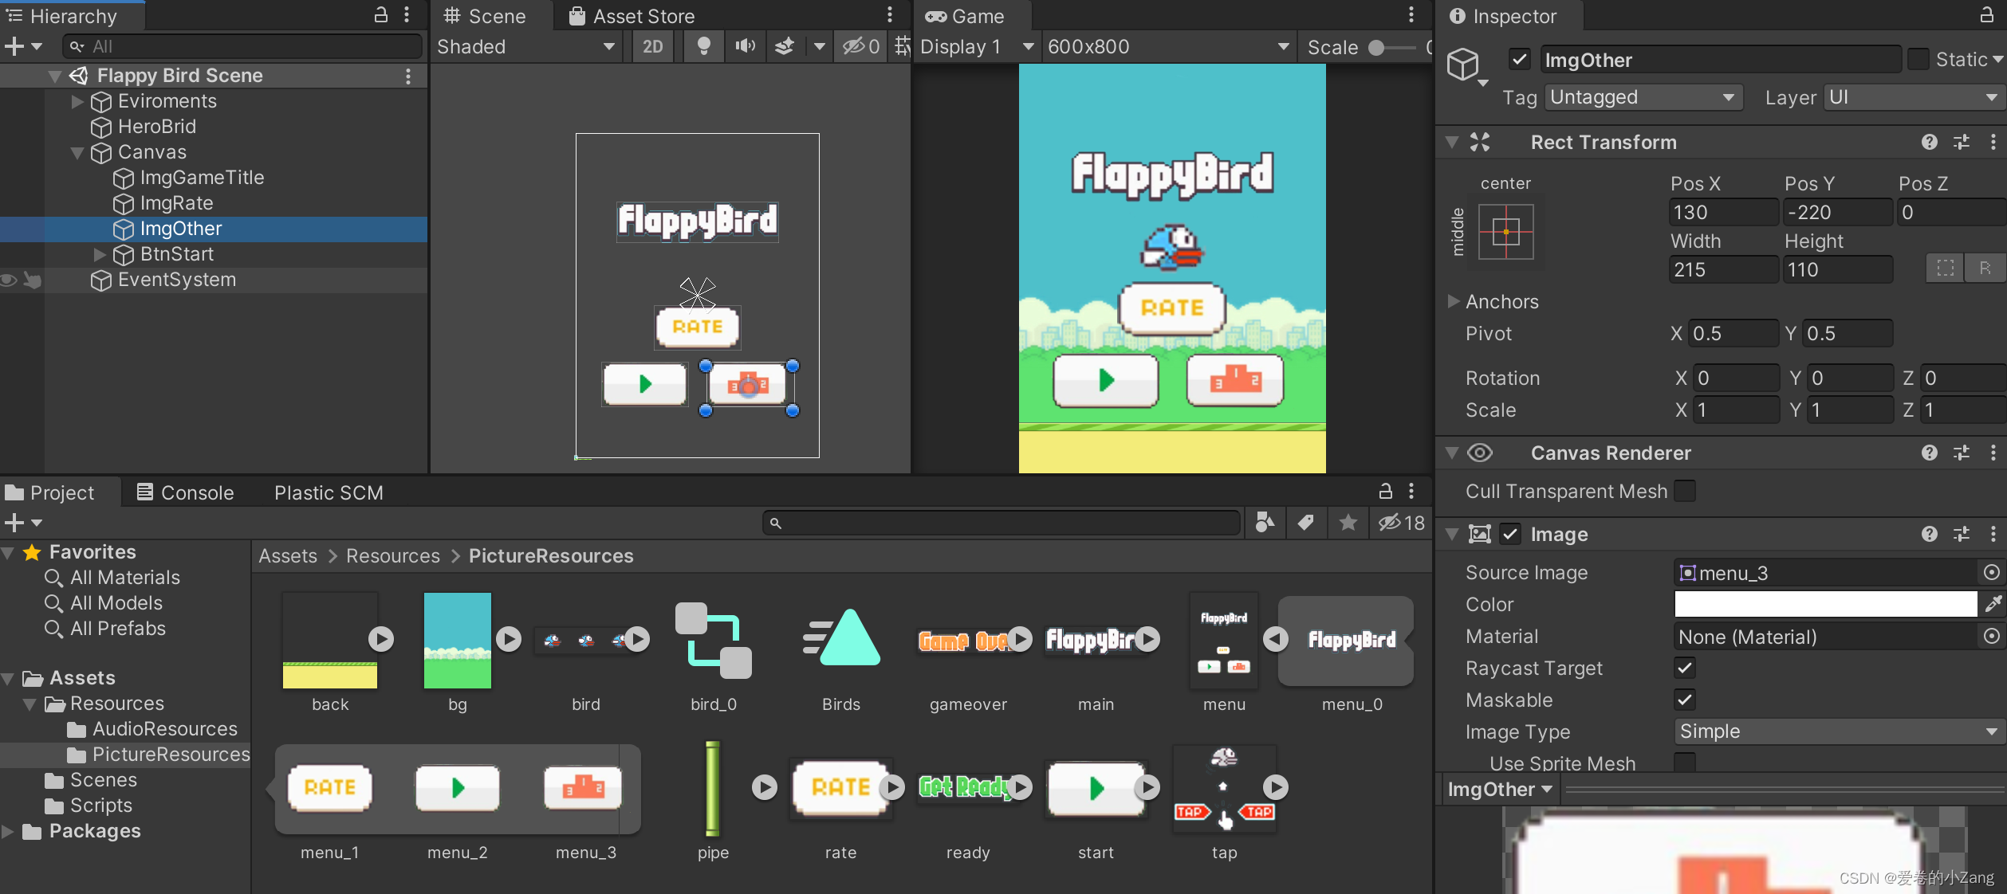Toggle raw edit mode R button
Image resolution: width=2007 pixels, height=894 pixels.
(1985, 269)
